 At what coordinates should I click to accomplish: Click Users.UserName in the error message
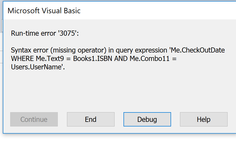[x=37, y=67]
